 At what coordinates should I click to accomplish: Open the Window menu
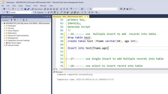tap(43, 6)
